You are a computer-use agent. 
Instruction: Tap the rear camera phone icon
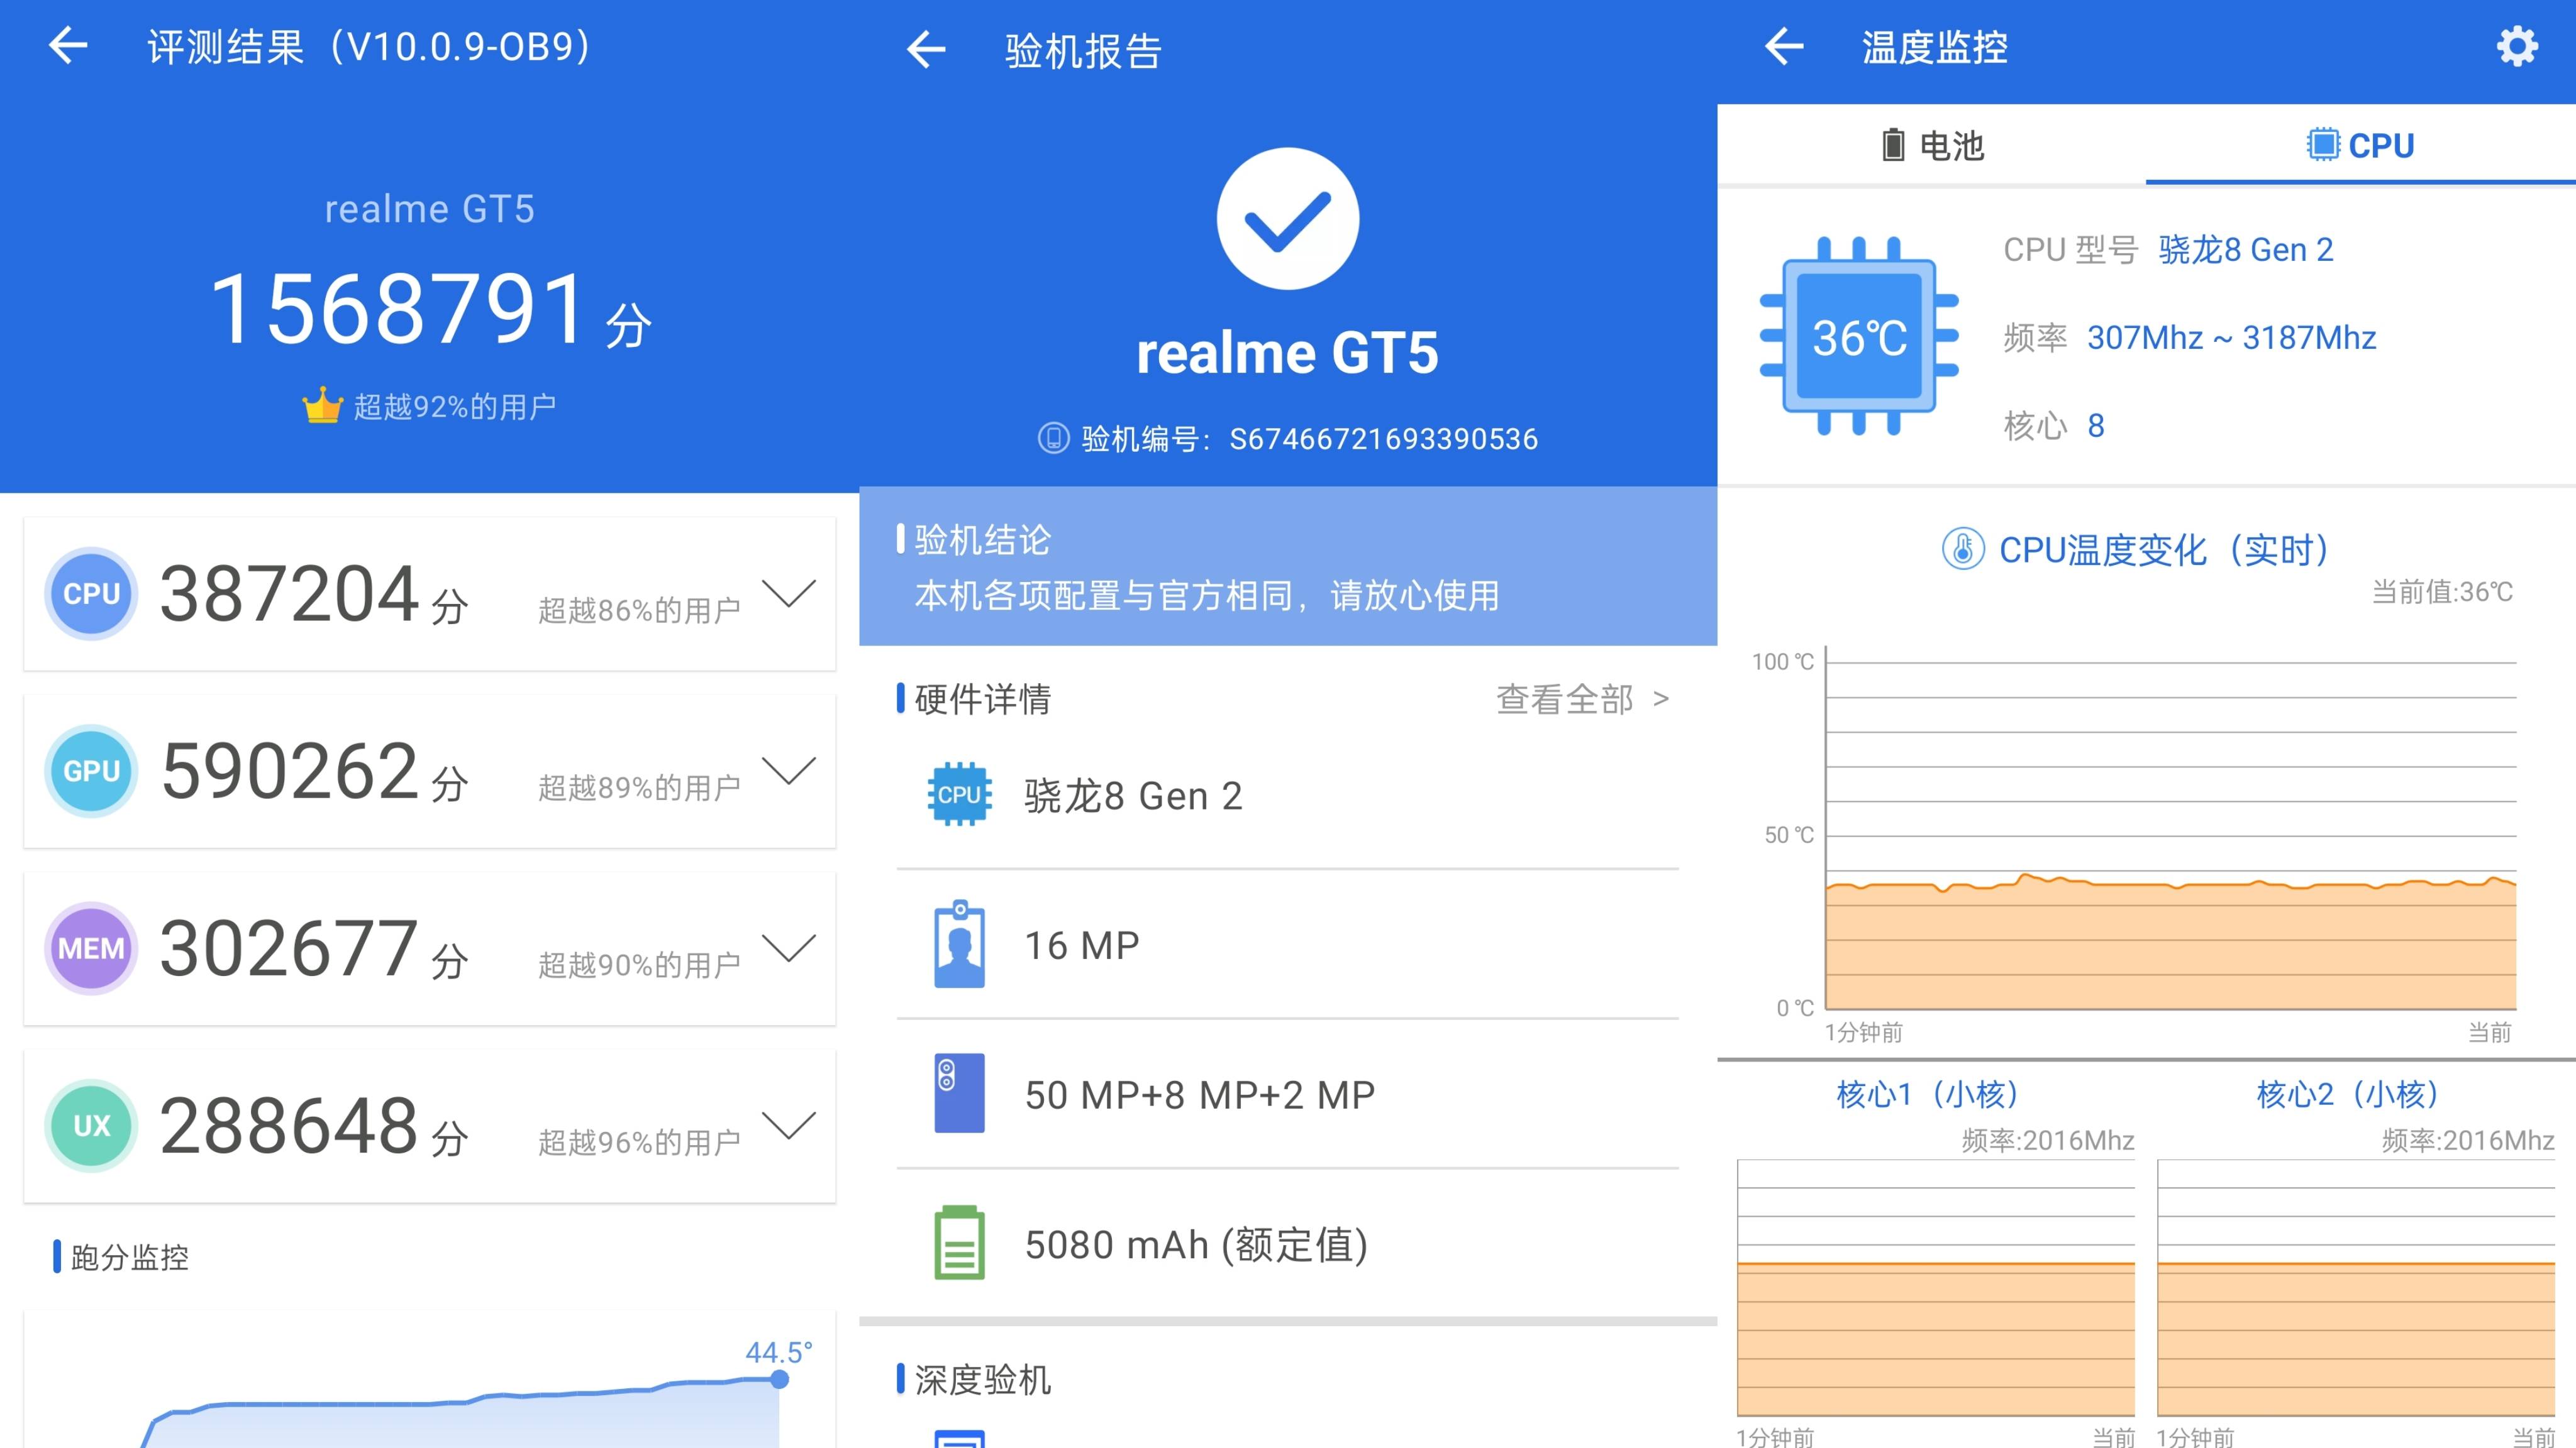(x=959, y=1094)
